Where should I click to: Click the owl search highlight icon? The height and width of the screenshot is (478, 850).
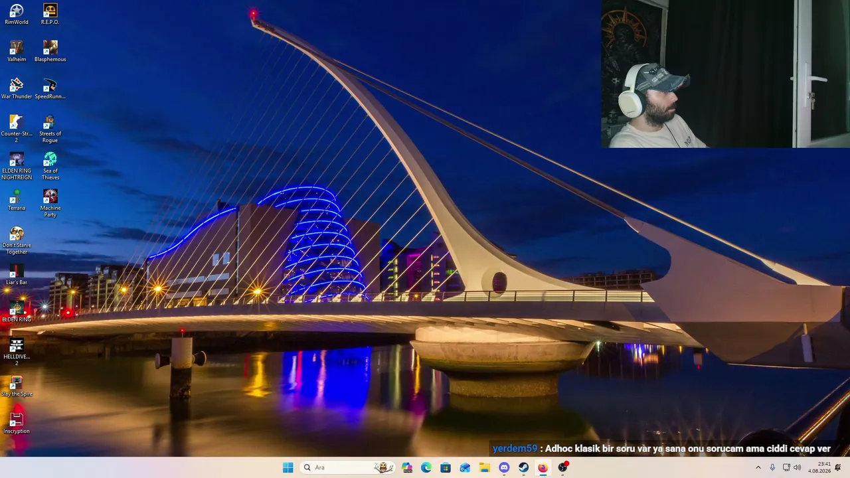pos(383,467)
